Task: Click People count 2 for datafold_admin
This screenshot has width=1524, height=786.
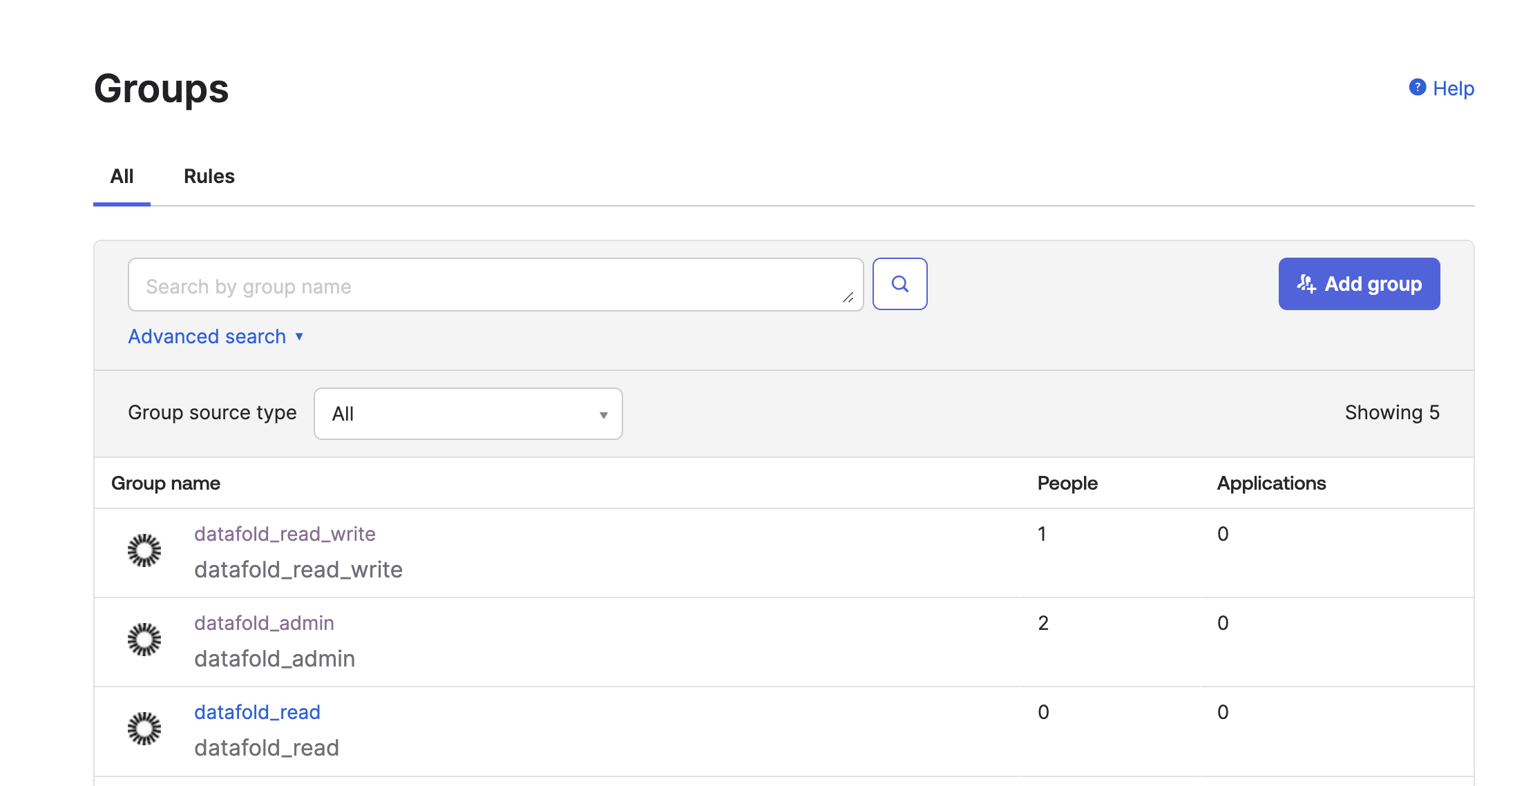Action: [1043, 623]
